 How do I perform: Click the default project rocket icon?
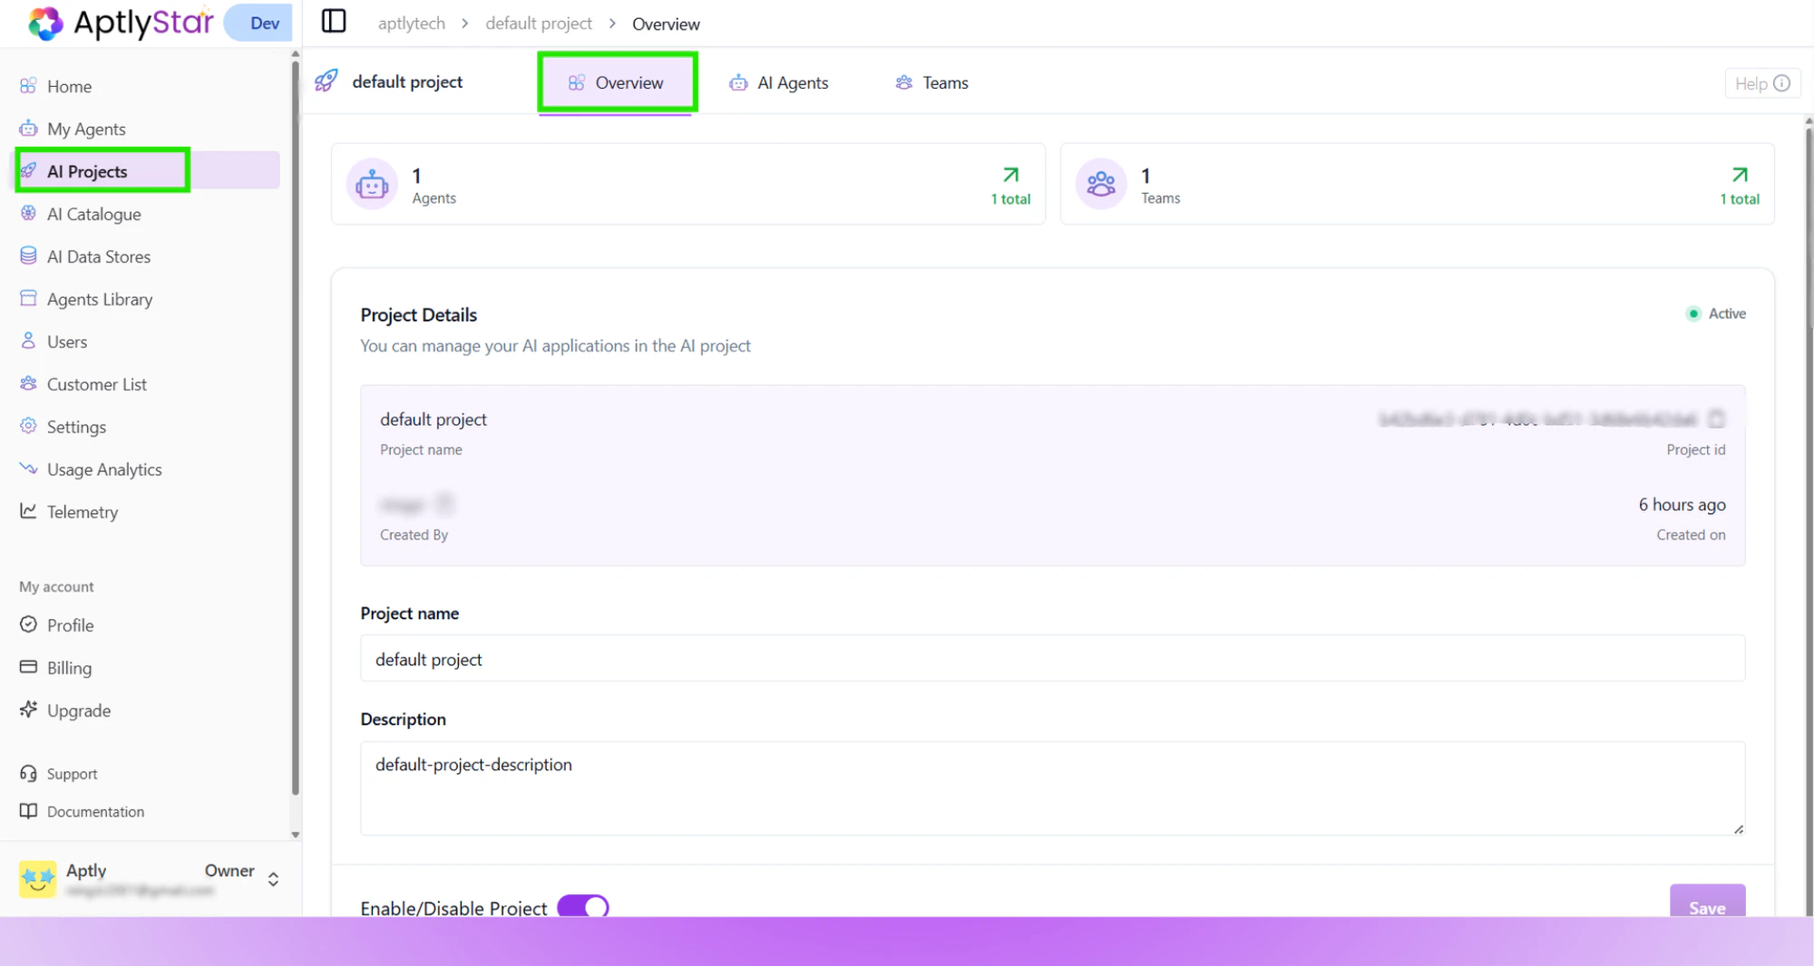click(x=326, y=81)
